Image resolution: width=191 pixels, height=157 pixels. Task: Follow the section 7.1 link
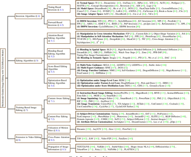tap(52, 101)
